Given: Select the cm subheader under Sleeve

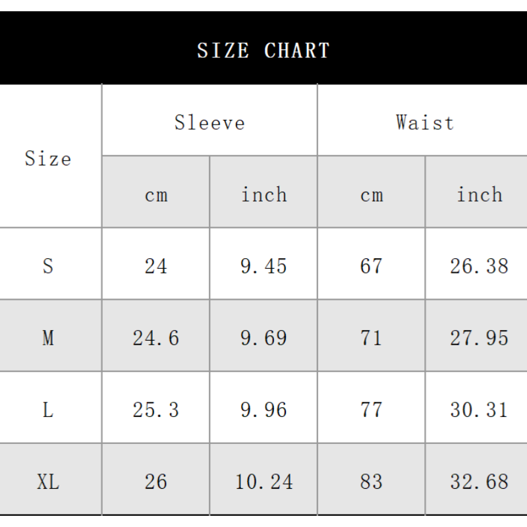Looking at the screenshot, I should click(x=156, y=195).
